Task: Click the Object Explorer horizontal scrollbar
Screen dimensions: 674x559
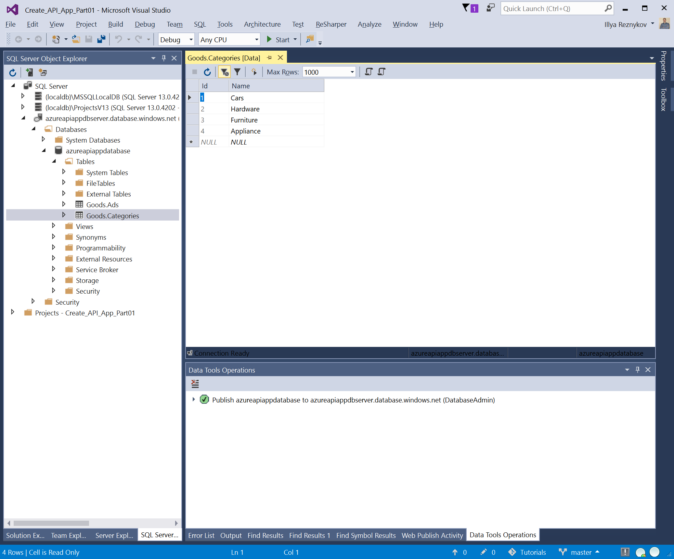Action: tap(51, 523)
